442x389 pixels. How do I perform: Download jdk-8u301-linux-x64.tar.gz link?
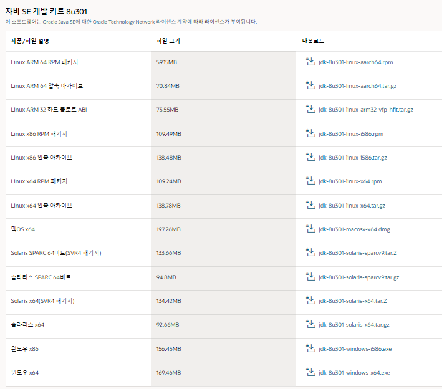pos(352,206)
